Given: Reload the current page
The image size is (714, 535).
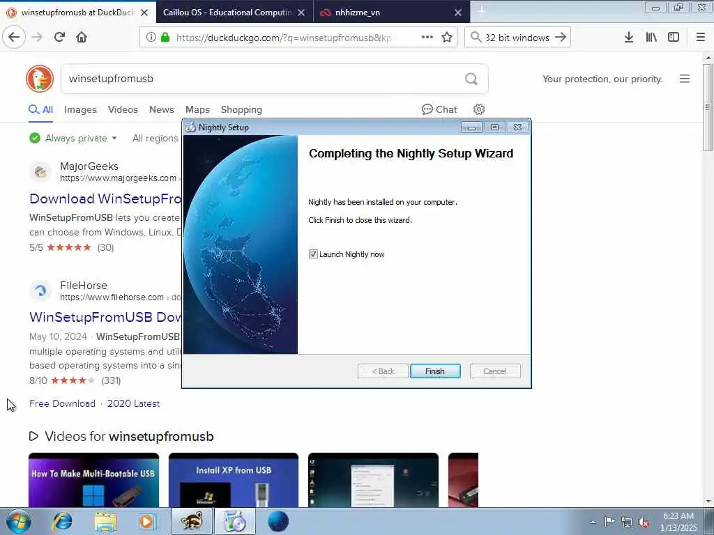Looking at the screenshot, I should tap(59, 37).
